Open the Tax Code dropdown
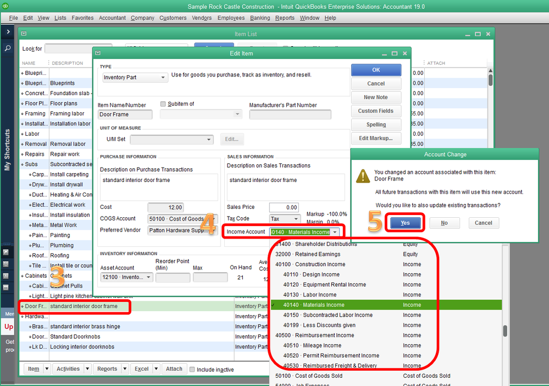 [x=285, y=219]
